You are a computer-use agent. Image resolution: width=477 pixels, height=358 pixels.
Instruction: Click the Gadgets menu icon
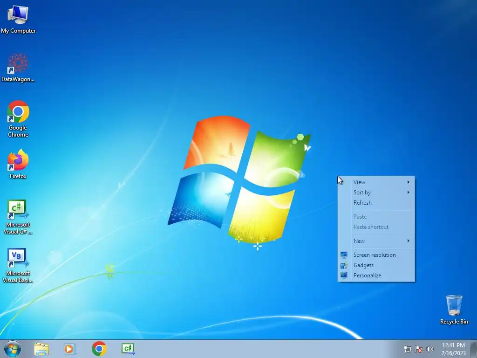344,265
